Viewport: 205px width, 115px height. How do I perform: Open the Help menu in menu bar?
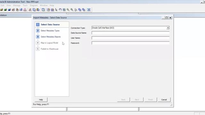click(52, 5)
